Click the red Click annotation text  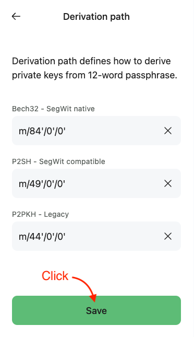coord(55,276)
